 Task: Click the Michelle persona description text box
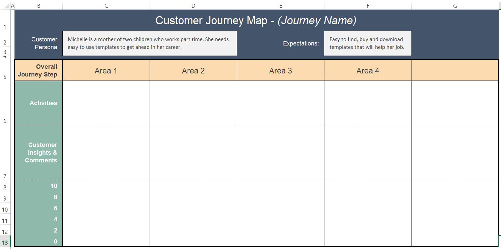(150, 43)
